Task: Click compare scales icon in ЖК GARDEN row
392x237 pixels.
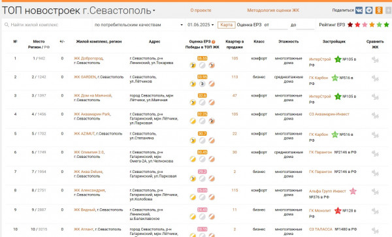Action: tap(375, 78)
